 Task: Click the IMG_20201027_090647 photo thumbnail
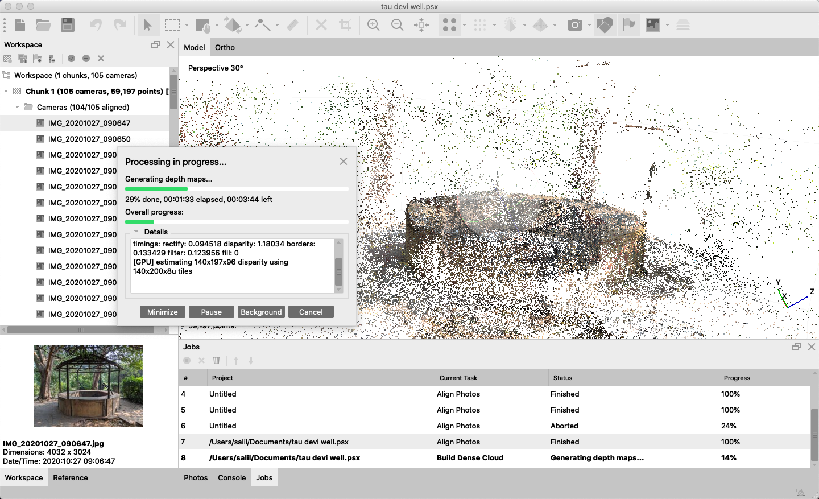pos(88,386)
